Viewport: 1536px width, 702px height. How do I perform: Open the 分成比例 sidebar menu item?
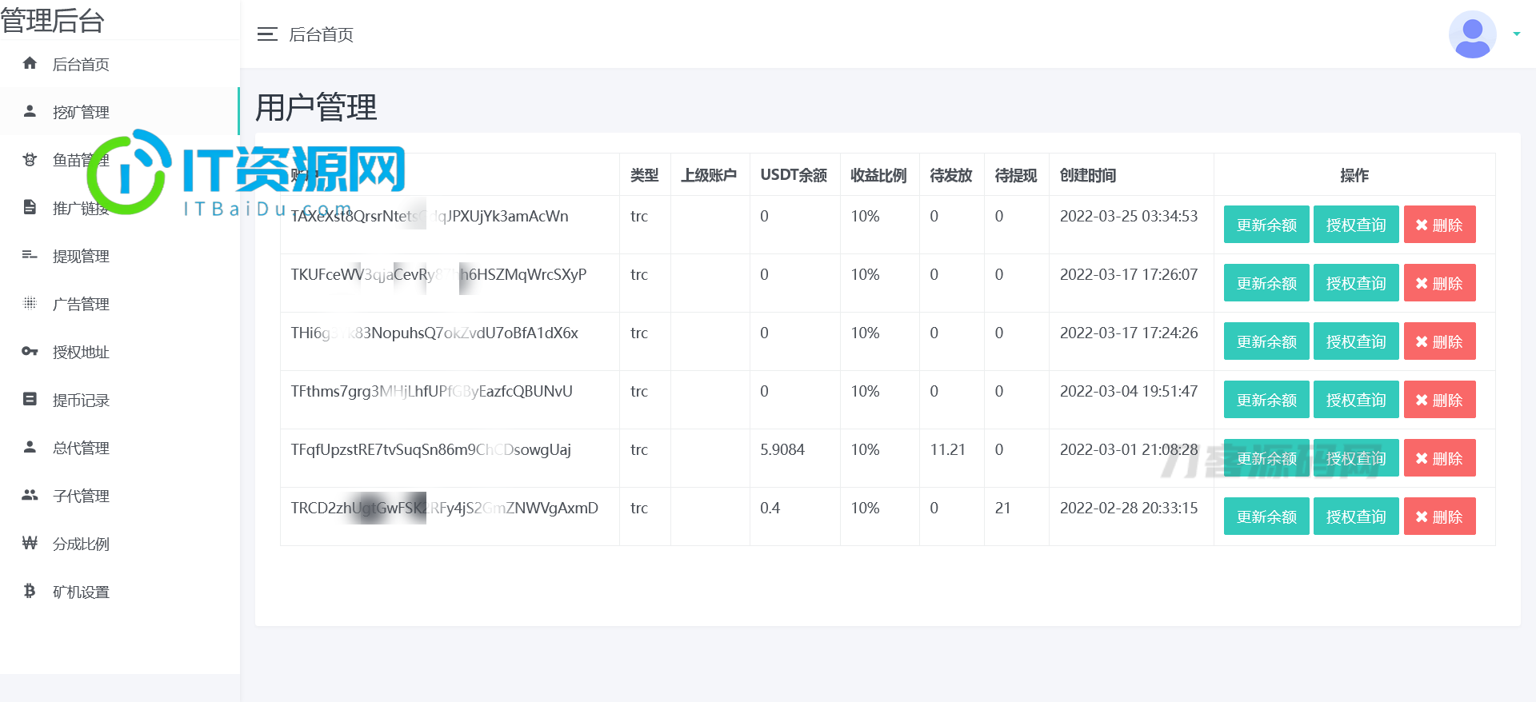click(119, 544)
